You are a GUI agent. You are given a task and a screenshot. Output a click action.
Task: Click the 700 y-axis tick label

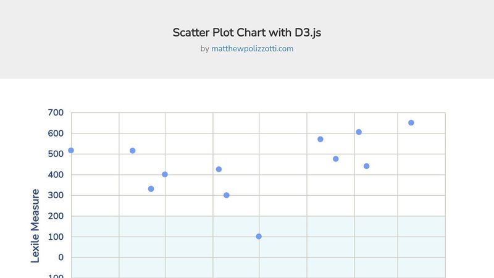(x=56, y=112)
